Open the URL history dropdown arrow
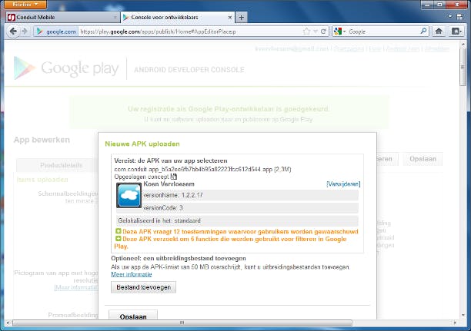Screen dimensions: 471x331 point(316,31)
